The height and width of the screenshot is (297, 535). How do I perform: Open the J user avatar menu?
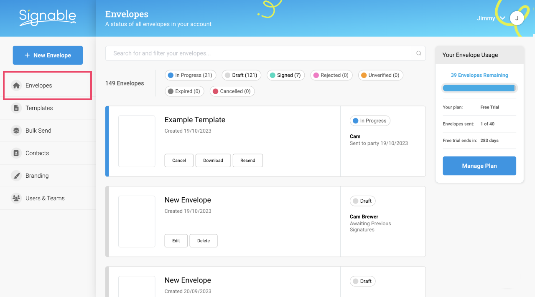point(517,18)
